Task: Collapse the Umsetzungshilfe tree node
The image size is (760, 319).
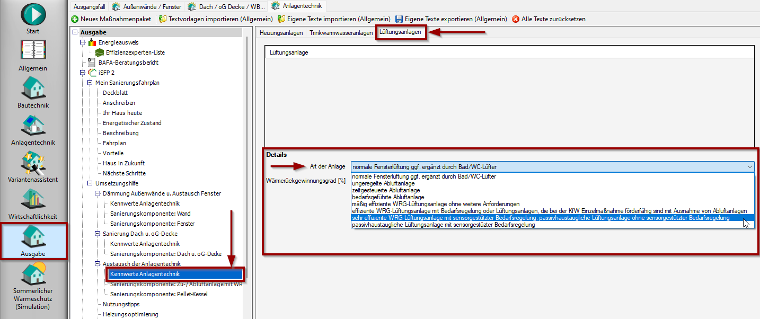Action: (90, 183)
